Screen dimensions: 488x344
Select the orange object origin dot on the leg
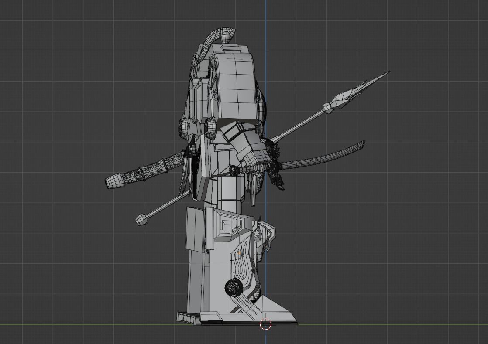[x=239, y=253]
